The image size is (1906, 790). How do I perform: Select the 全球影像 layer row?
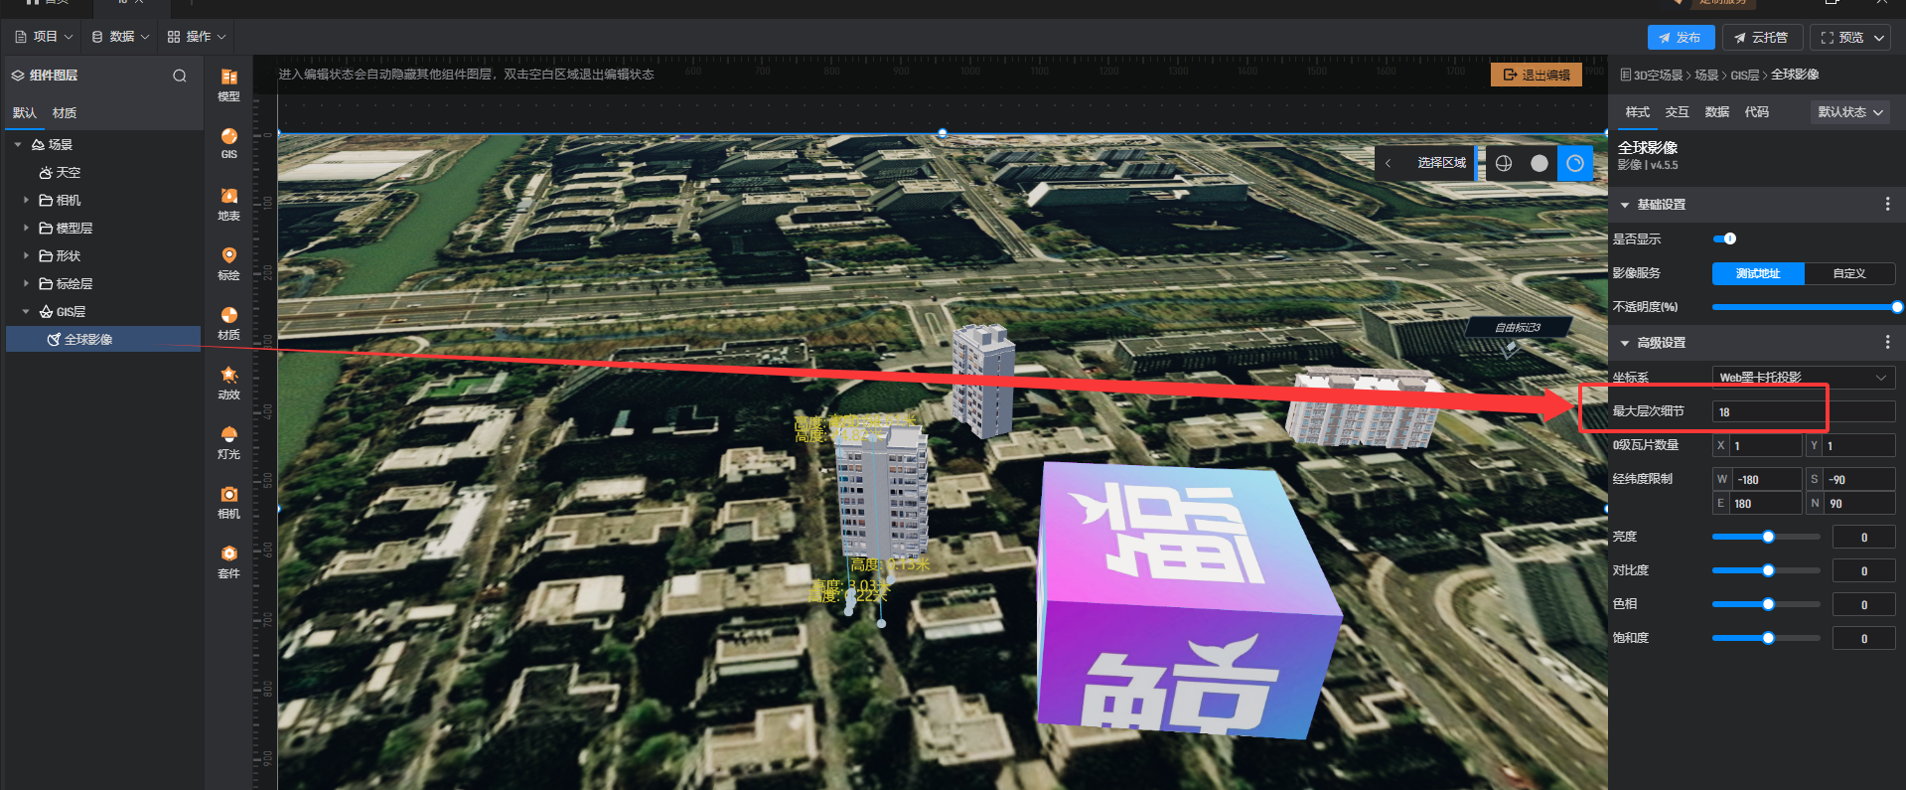103,340
